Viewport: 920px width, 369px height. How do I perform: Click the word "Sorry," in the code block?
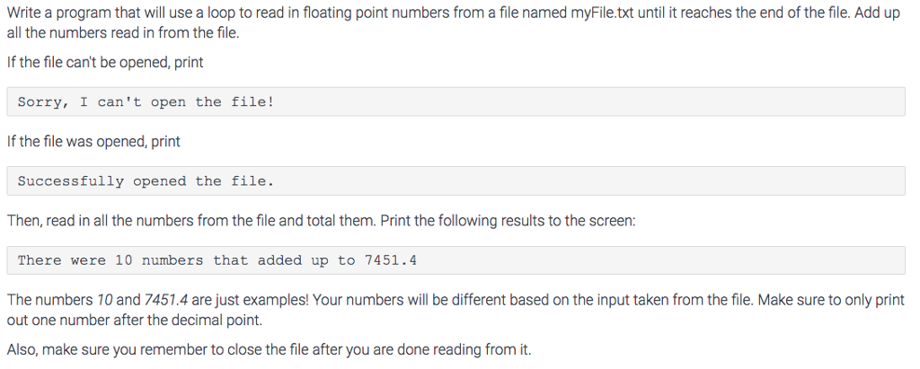(41, 102)
